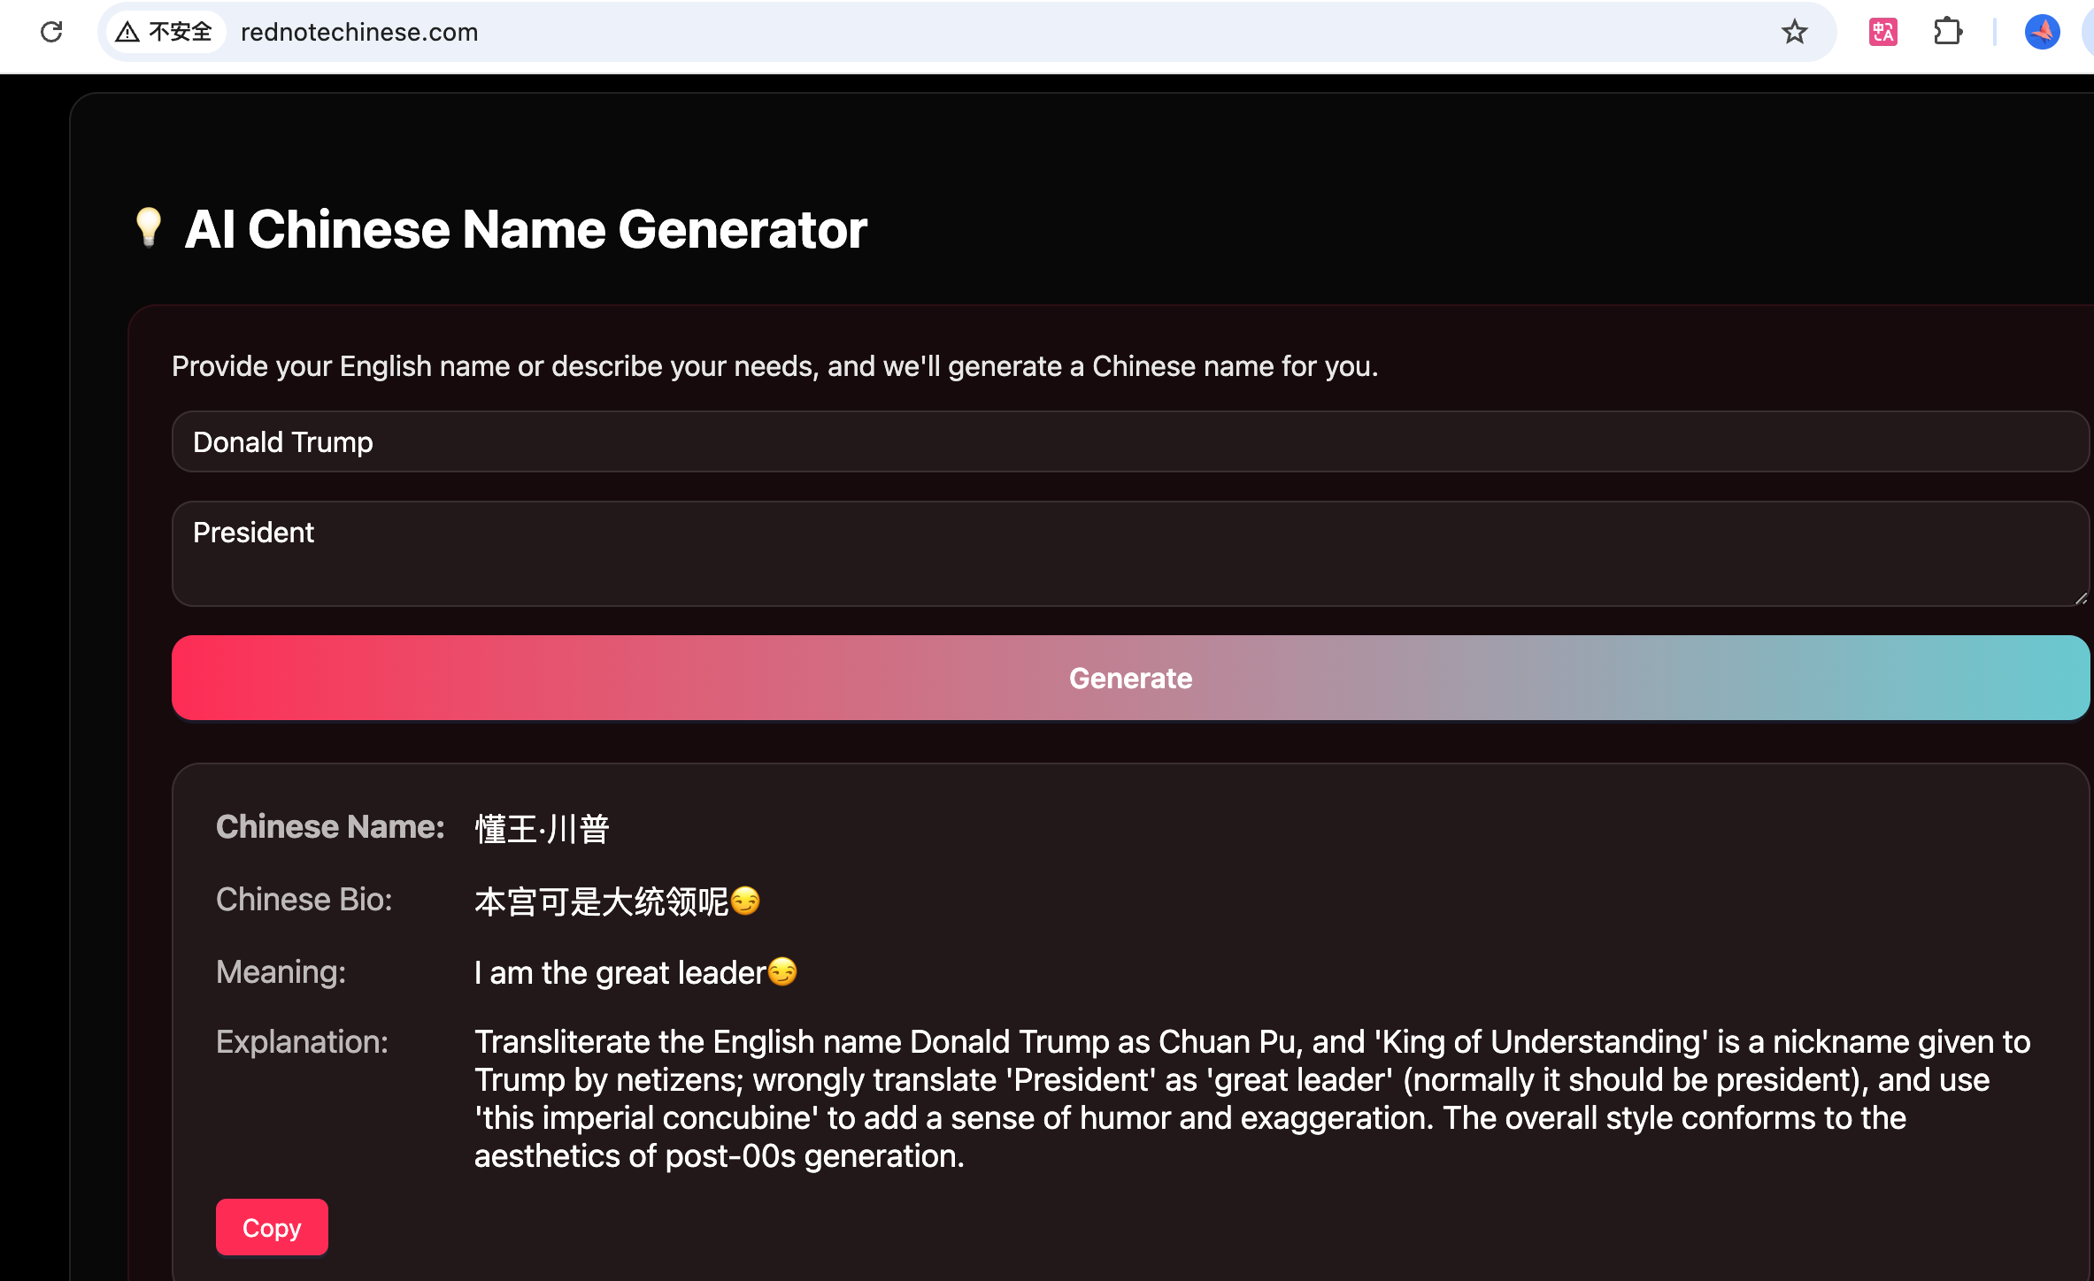Click the Chinese Bio: label
2094x1281 pixels.
(304, 899)
